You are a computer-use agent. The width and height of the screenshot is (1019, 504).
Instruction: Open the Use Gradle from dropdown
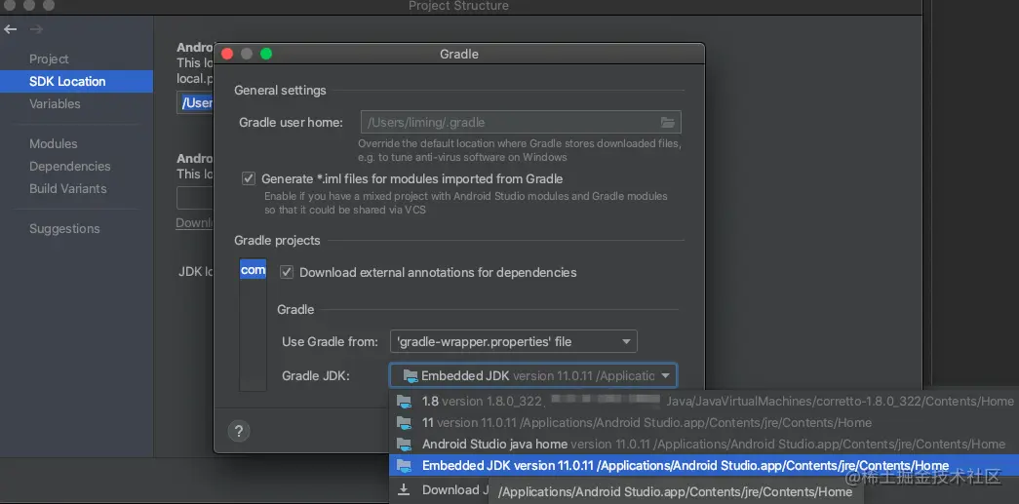click(x=513, y=341)
